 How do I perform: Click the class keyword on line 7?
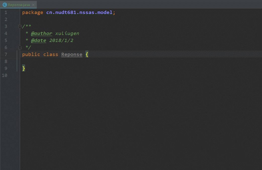click(x=50, y=54)
